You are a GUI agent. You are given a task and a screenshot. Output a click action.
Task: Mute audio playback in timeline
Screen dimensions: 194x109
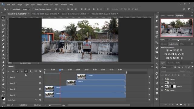(x=26, y=71)
